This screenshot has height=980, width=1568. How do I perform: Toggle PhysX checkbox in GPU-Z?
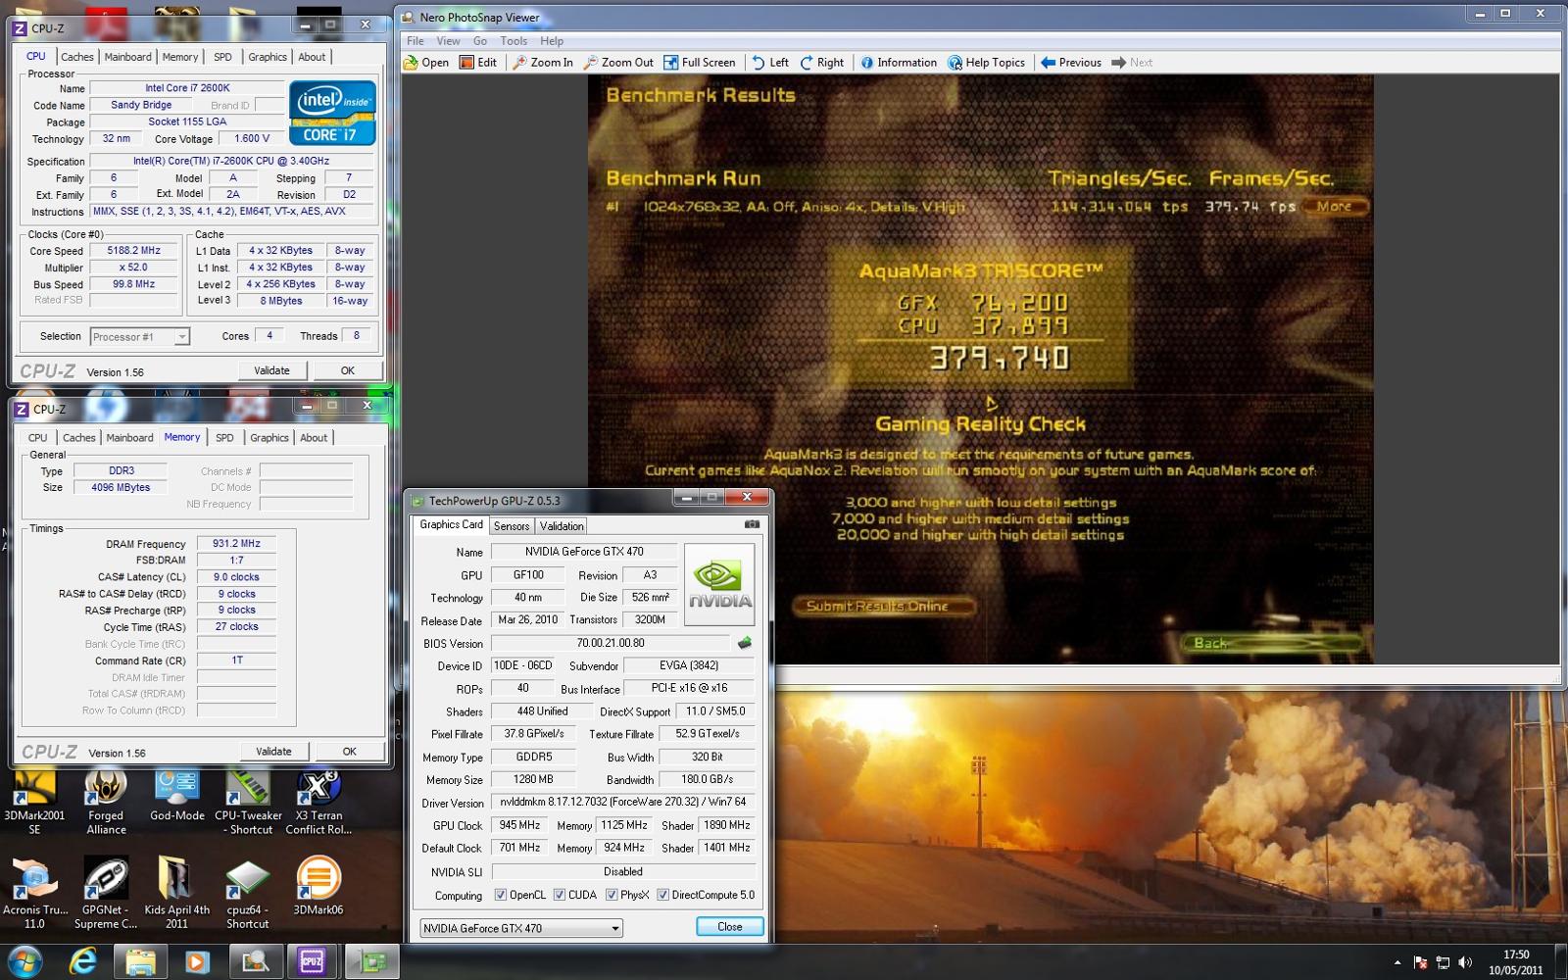(x=612, y=895)
